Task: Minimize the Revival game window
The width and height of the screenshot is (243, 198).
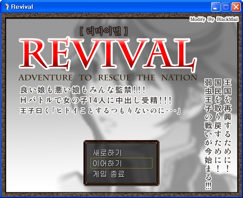Action: (x=216, y=7)
